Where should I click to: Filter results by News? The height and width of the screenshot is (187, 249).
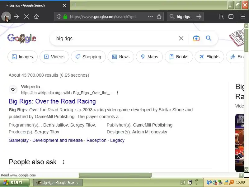pyautogui.click(x=121, y=57)
